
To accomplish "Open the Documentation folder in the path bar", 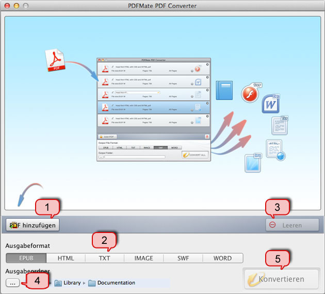I will pos(112,283).
